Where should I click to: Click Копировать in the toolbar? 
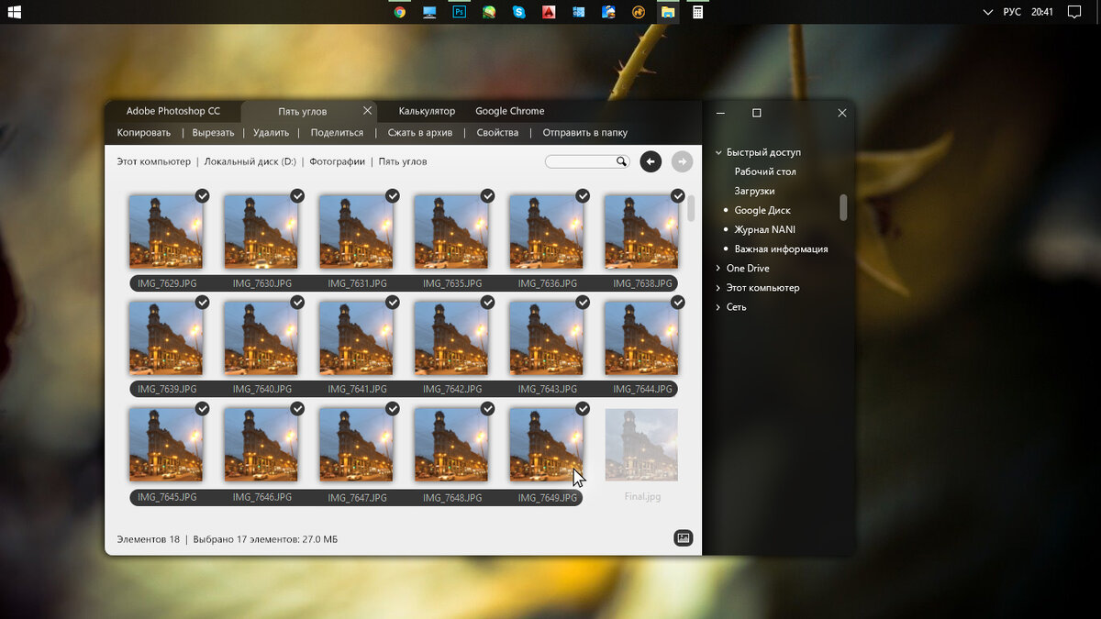[144, 132]
